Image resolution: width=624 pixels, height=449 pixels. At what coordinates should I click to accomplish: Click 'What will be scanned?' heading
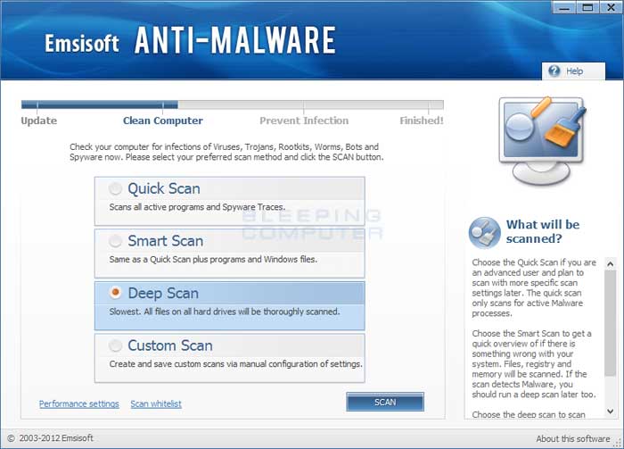click(x=542, y=231)
